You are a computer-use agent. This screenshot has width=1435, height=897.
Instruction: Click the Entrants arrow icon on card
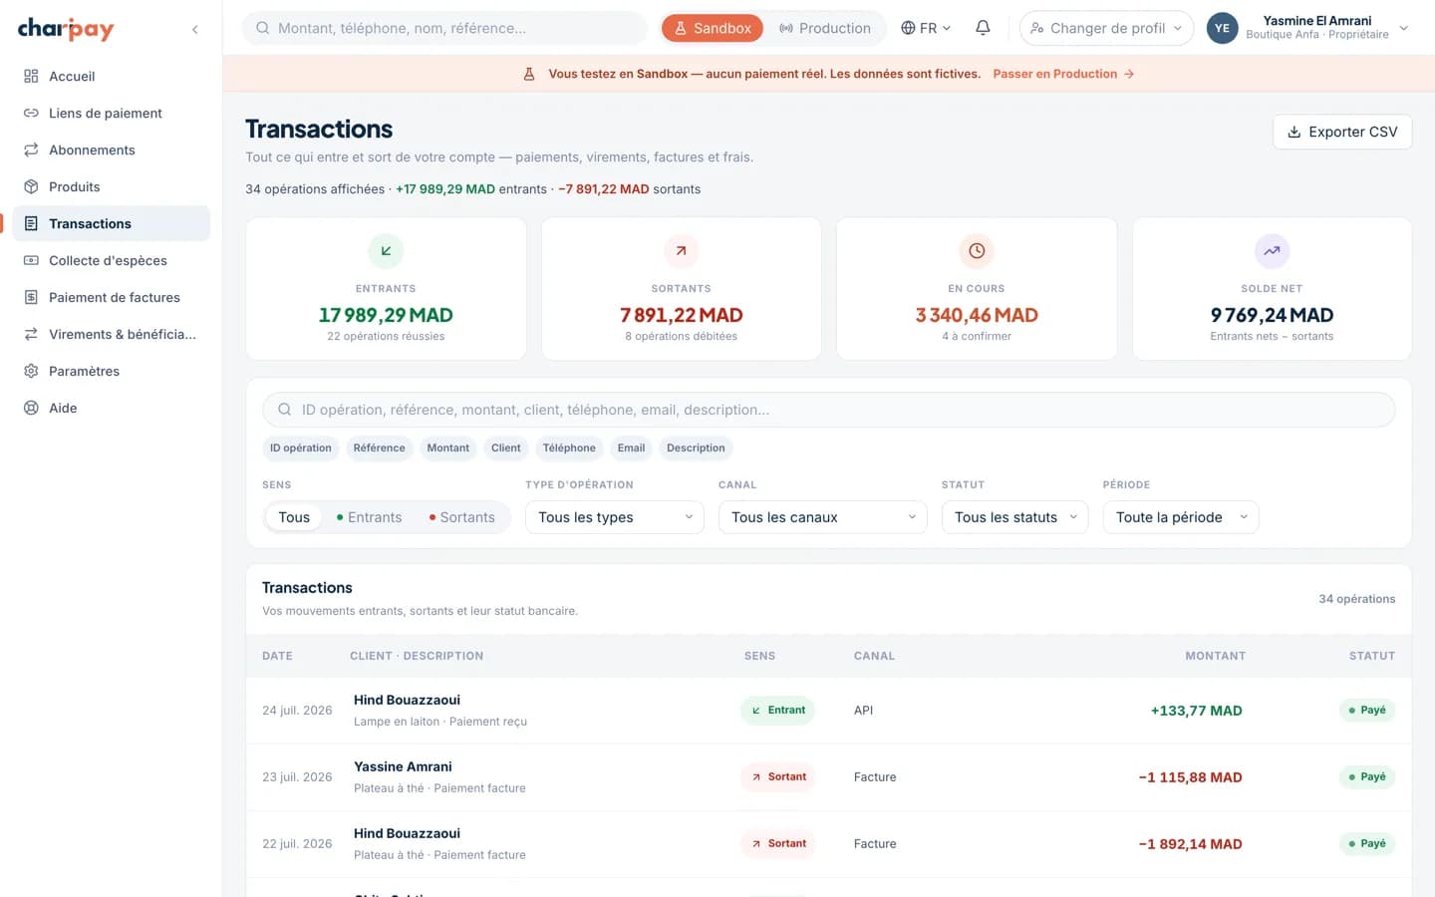coord(386,251)
